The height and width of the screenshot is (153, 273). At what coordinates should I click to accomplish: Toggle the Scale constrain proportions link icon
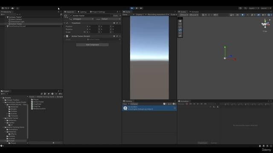tap(84, 32)
